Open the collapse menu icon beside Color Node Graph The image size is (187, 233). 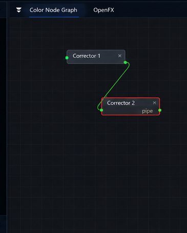pyautogui.click(x=19, y=10)
